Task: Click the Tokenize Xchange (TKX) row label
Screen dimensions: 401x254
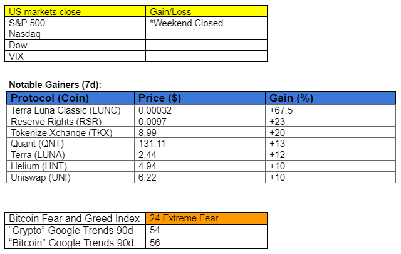Action: pyautogui.click(x=71, y=132)
